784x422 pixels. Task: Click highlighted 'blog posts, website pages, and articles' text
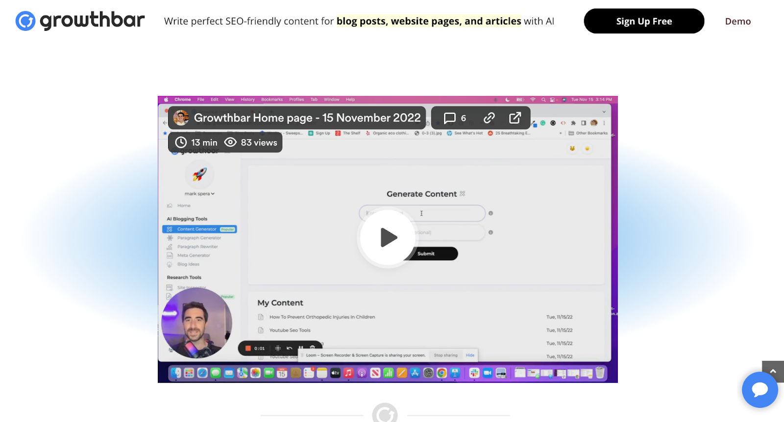[429, 21]
